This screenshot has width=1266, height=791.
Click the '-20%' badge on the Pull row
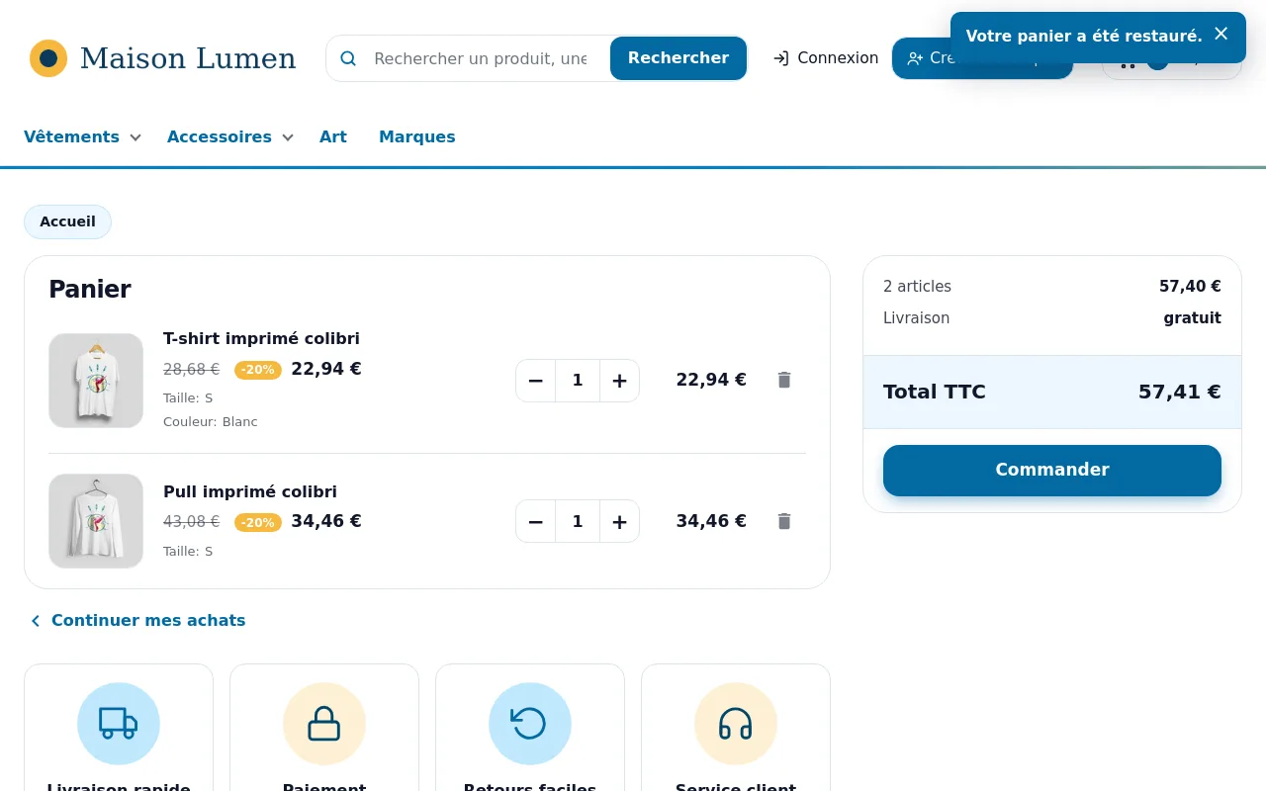pos(258,522)
